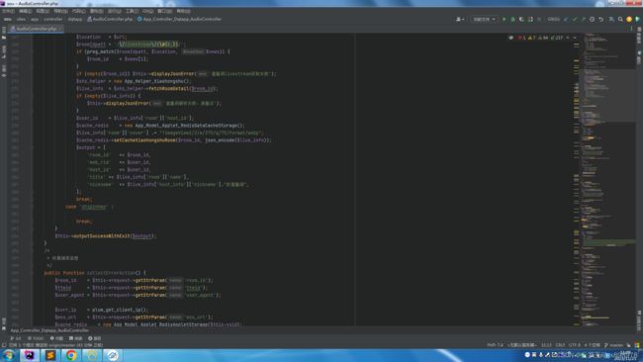Screen dimensions: 643x362
Task: Select the AudioController.php editor tab
Action: pos(35,29)
